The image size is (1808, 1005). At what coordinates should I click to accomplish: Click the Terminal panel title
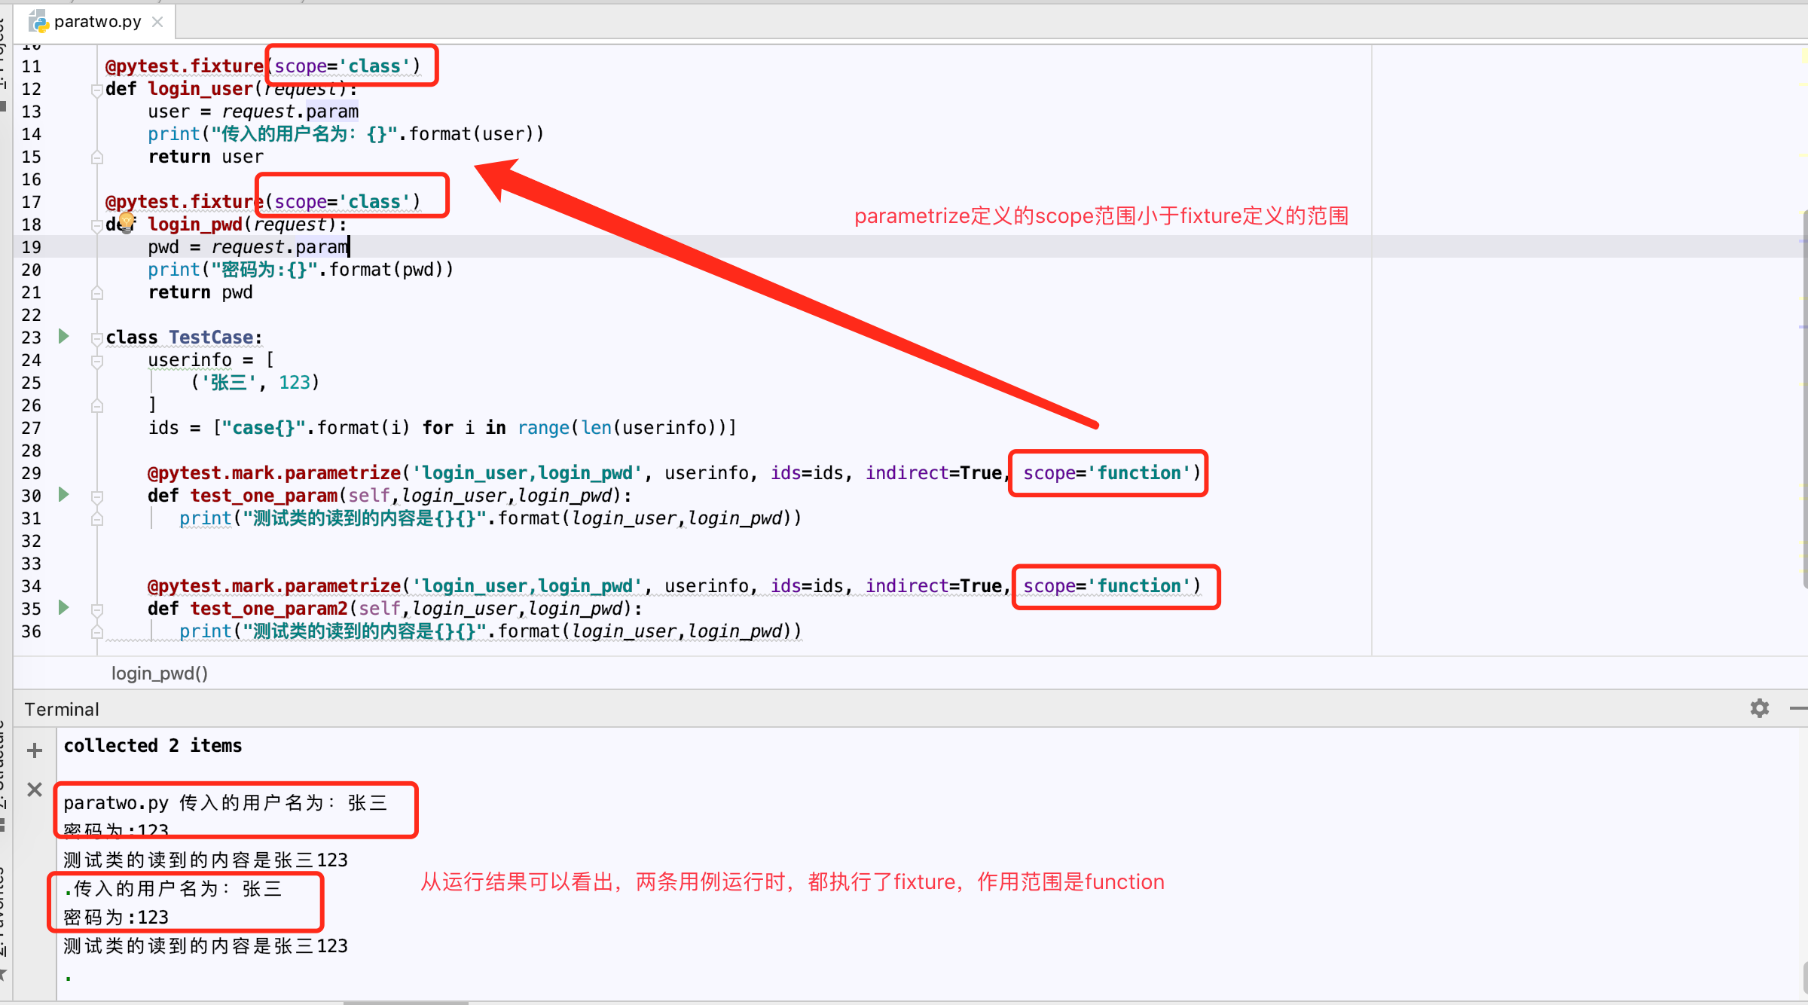click(61, 708)
